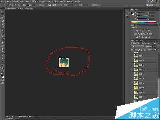Open the status bar document info arrow
This screenshot has height=120, width=160.
point(36,116)
